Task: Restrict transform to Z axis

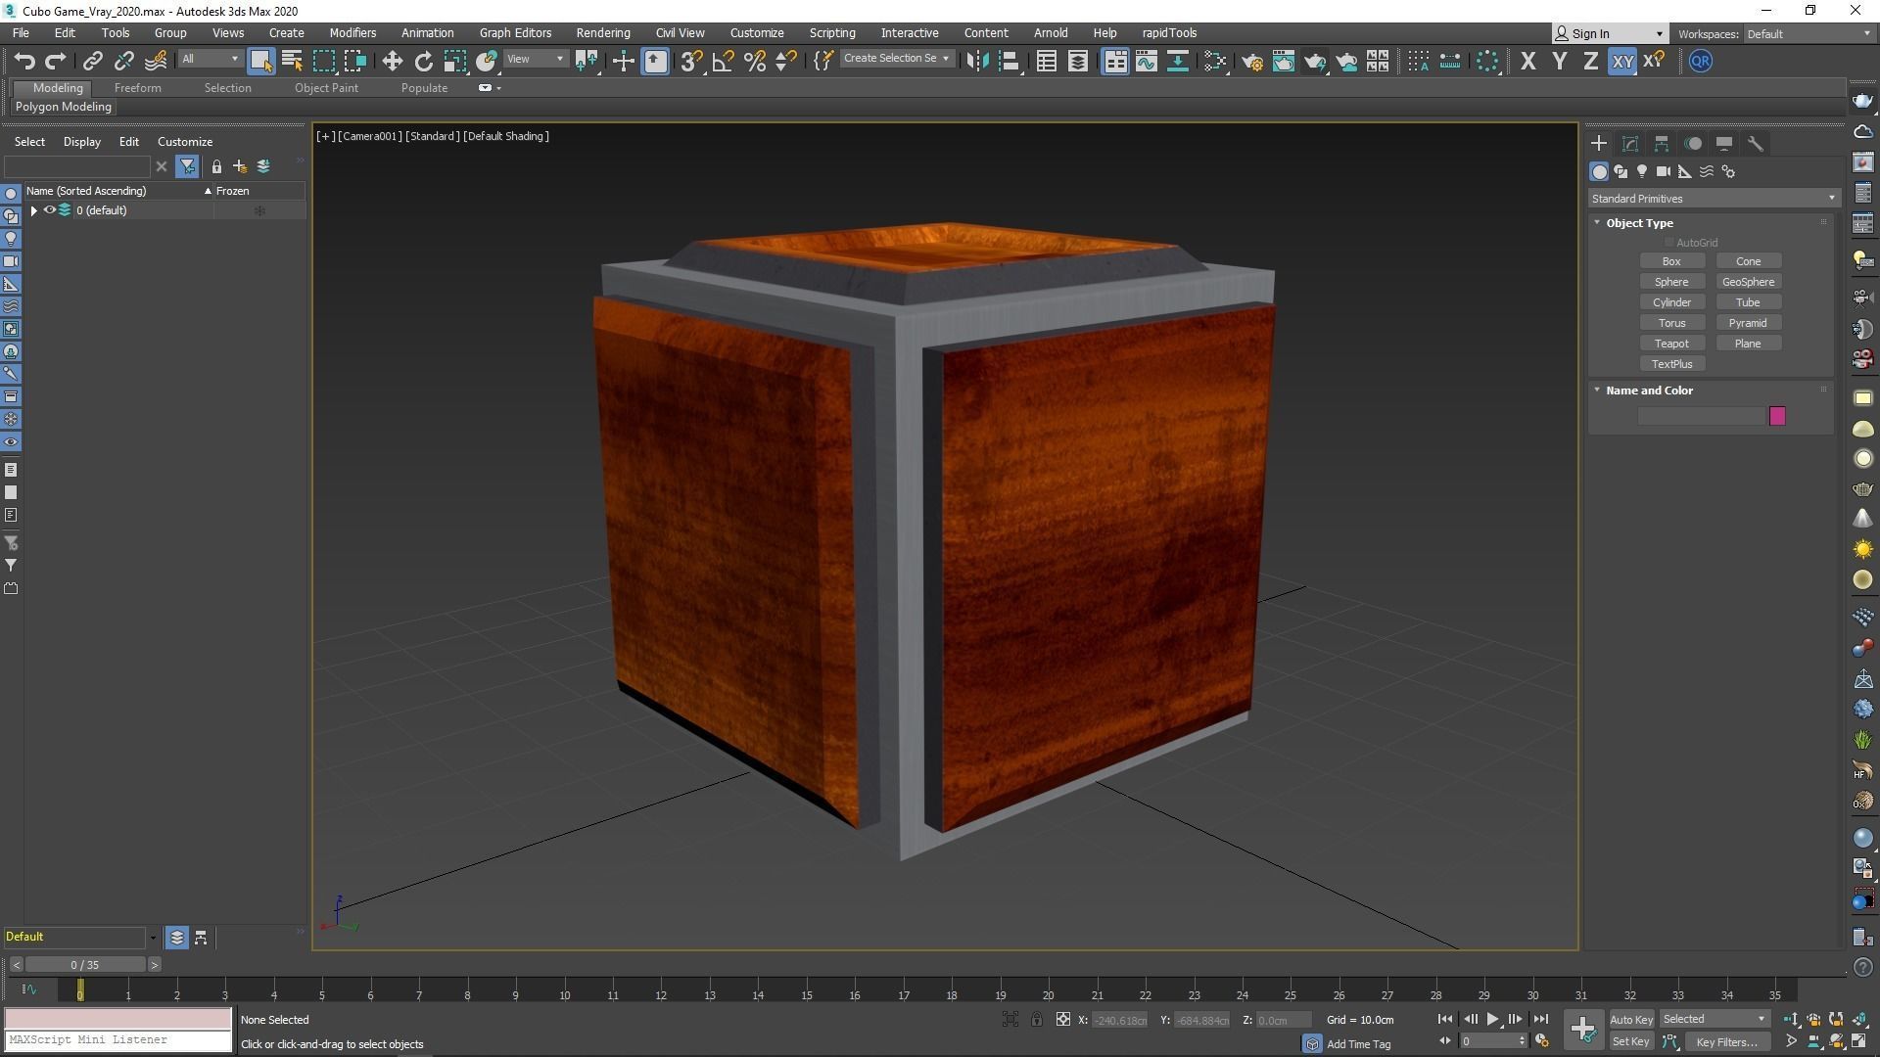Action: click(1590, 61)
